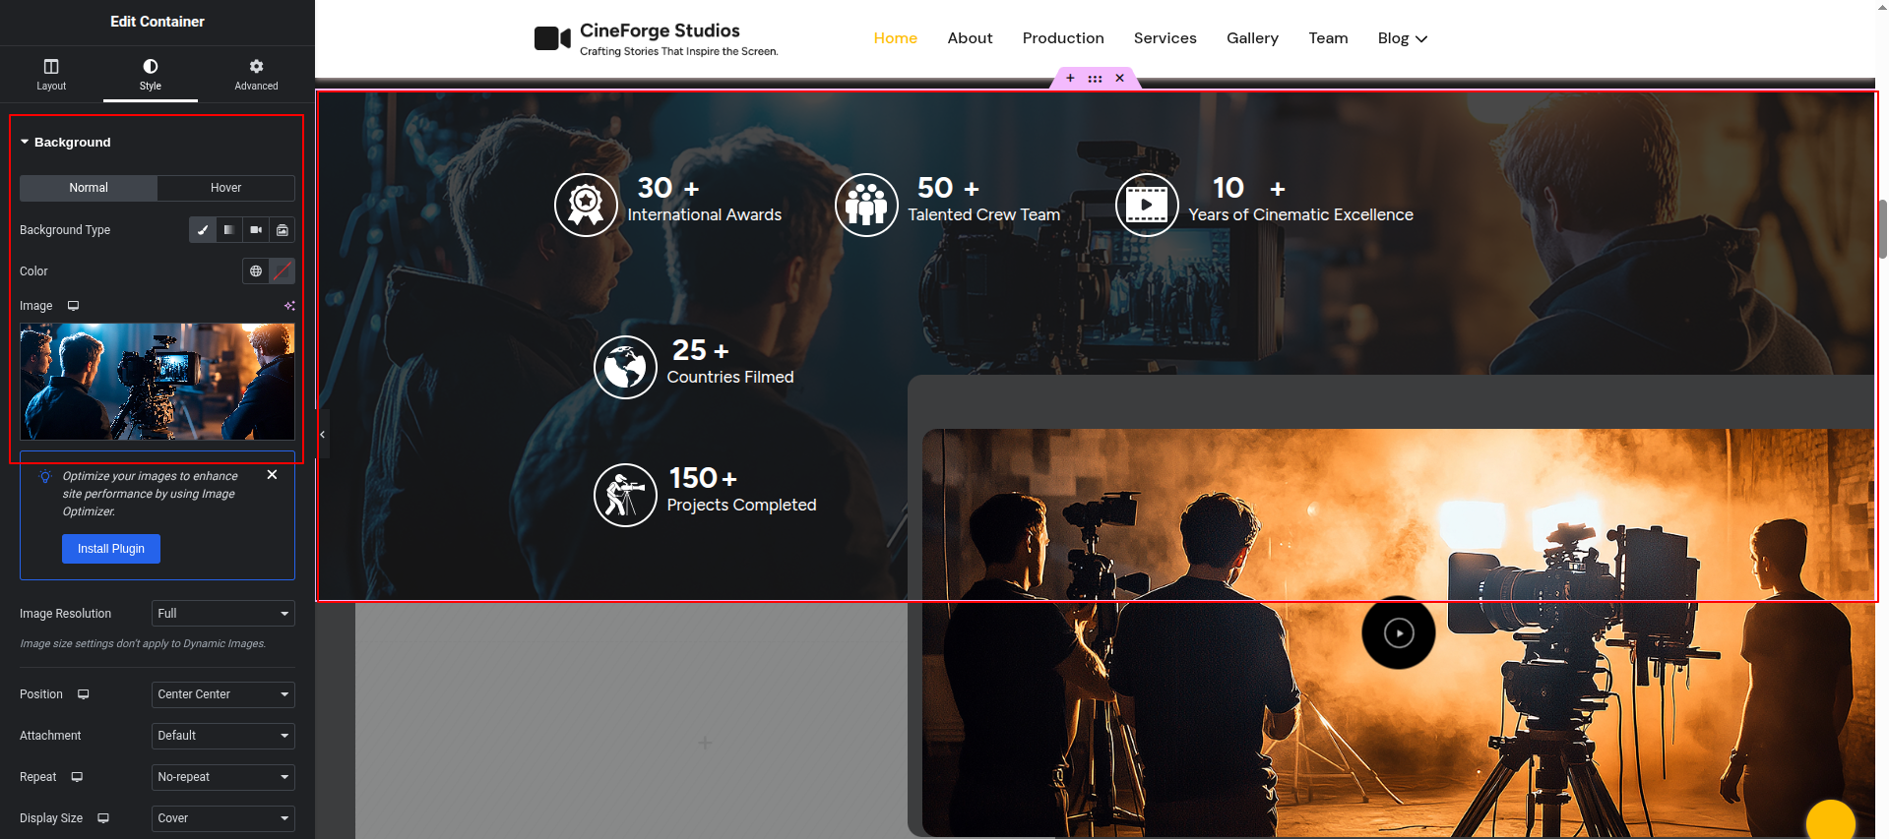This screenshot has height=839, width=1889.
Task: Open Position dropdown showing Center Center
Action: [x=223, y=694]
